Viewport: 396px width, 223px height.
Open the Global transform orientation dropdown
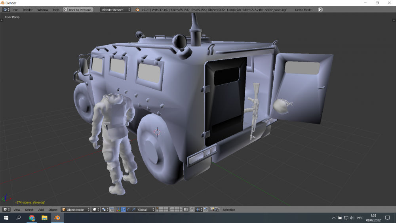tap(145, 210)
